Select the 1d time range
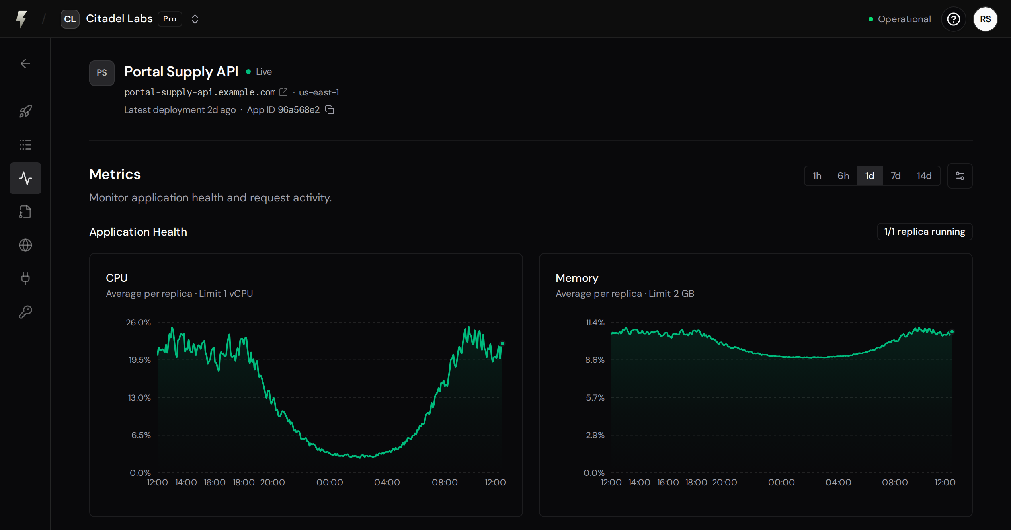Screen dimensions: 1011x530 click(870, 176)
